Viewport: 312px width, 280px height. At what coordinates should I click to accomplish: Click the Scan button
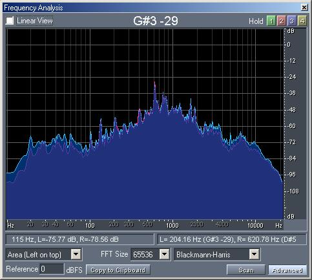pos(246,270)
